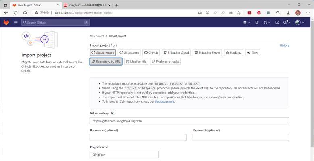Select Repository by URL option
Image resolution: width=314 pixels, height=161 pixels.
106,62
